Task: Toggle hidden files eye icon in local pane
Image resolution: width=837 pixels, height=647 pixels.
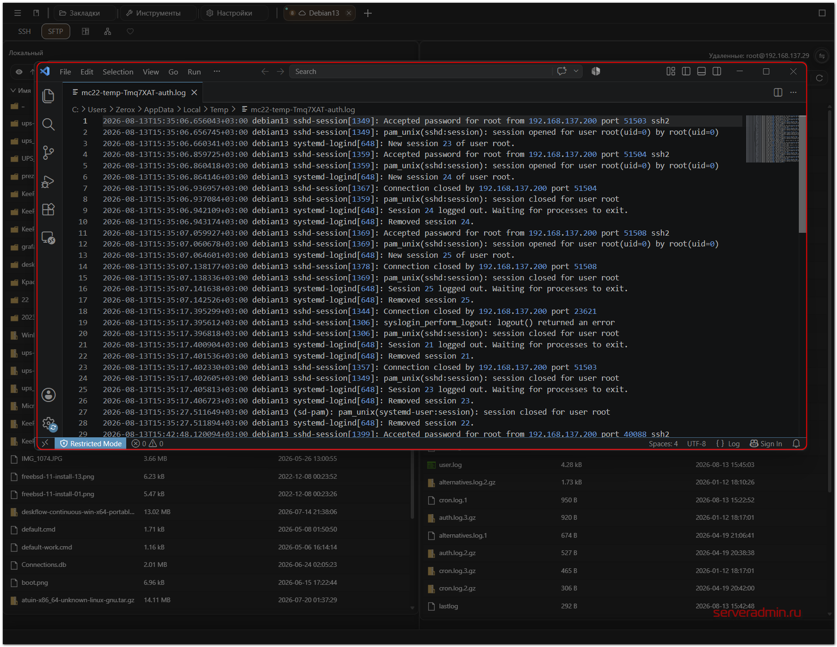Action: point(19,72)
